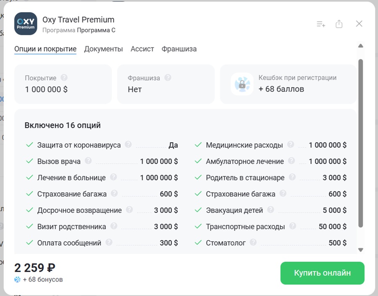Image resolution: width=378 pixels, height=296 pixels.
Task: Click the Покрытие 1 000 000 $ card
Action: [x=63, y=84]
